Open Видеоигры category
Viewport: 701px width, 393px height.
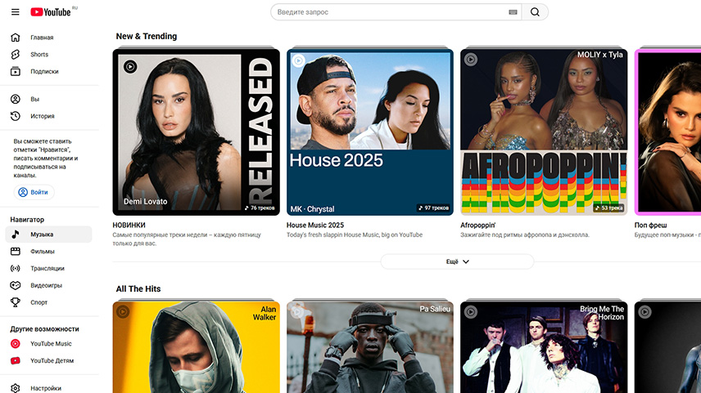(46, 285)
